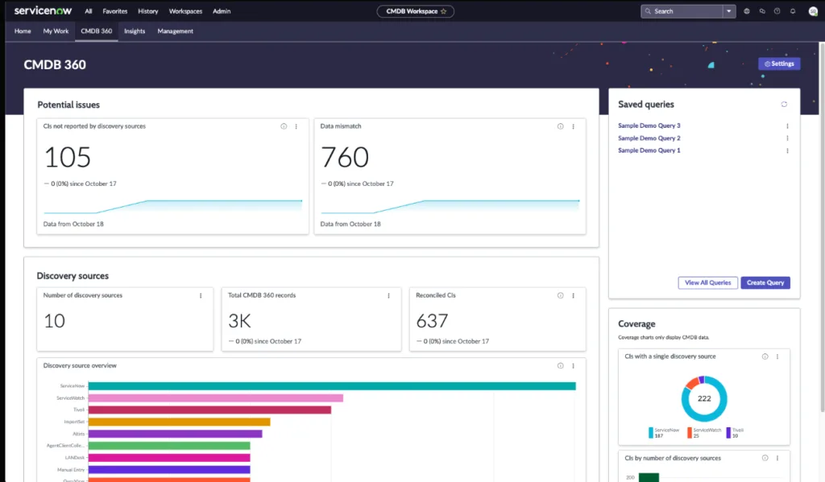Open the chat conversations icon in header
The height and width of the screenshot is (482, 825).
[x=762, y=11]
